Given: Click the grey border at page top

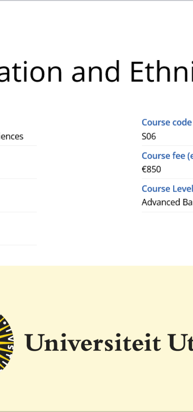Looking at the screenshot, I should [x=96, y=0].
